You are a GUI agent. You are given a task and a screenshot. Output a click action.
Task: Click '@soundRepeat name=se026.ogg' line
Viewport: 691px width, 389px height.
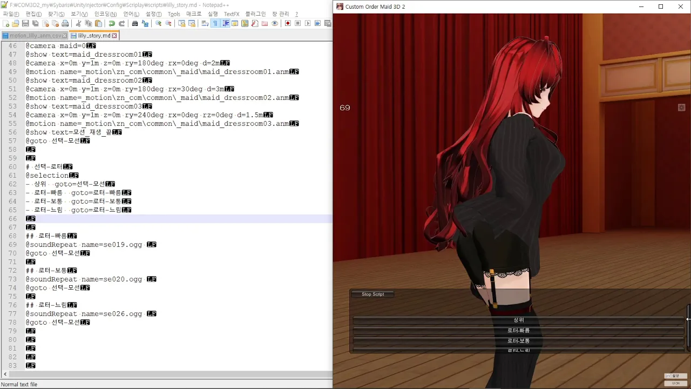coord(84,314)
